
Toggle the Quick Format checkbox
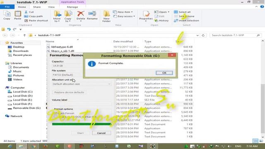click(55, 113)
